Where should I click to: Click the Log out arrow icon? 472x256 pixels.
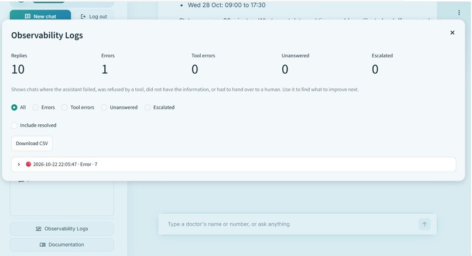tap(83, 16)
